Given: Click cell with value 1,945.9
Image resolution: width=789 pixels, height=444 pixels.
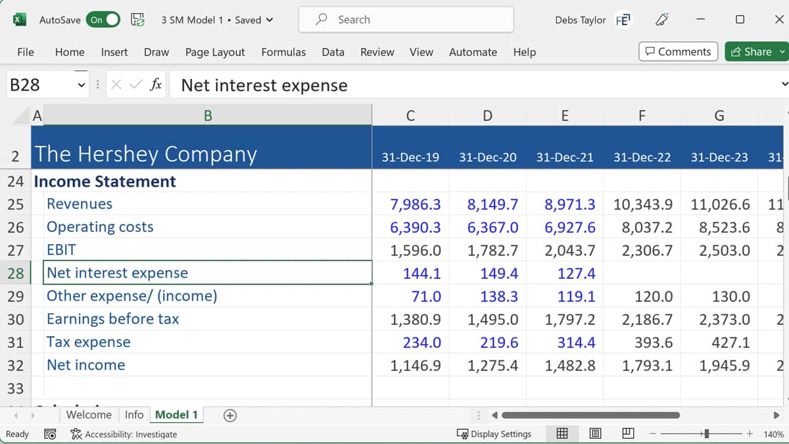Looking at the screenshot, I should click(x=719, y=365).
